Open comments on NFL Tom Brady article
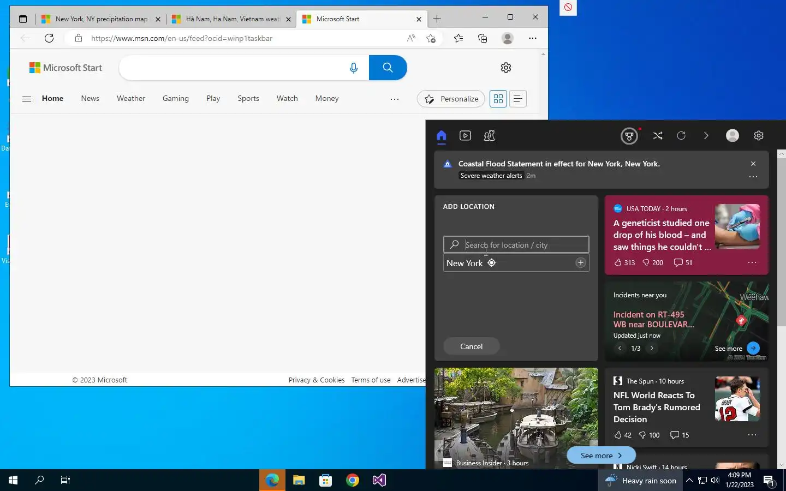 (x=680, y=435)
